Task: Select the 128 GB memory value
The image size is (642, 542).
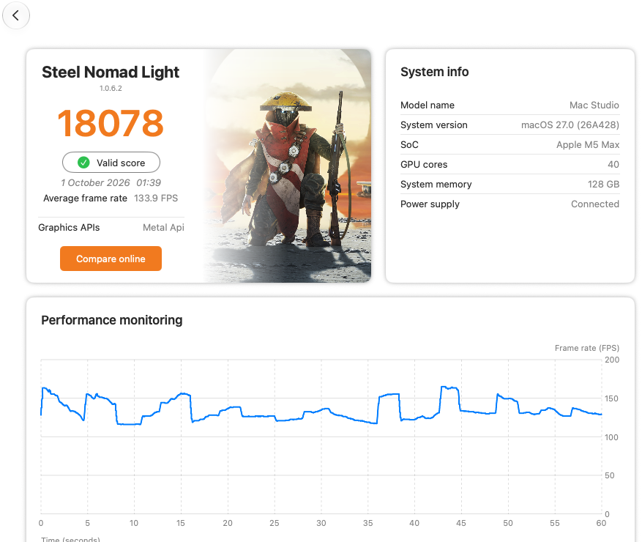Action: pos(603,185)
